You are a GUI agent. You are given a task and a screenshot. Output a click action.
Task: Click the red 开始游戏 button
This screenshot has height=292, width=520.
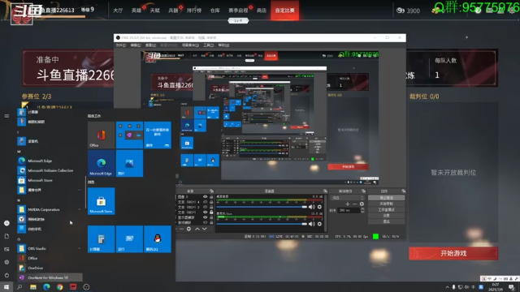tap(453, 254)
